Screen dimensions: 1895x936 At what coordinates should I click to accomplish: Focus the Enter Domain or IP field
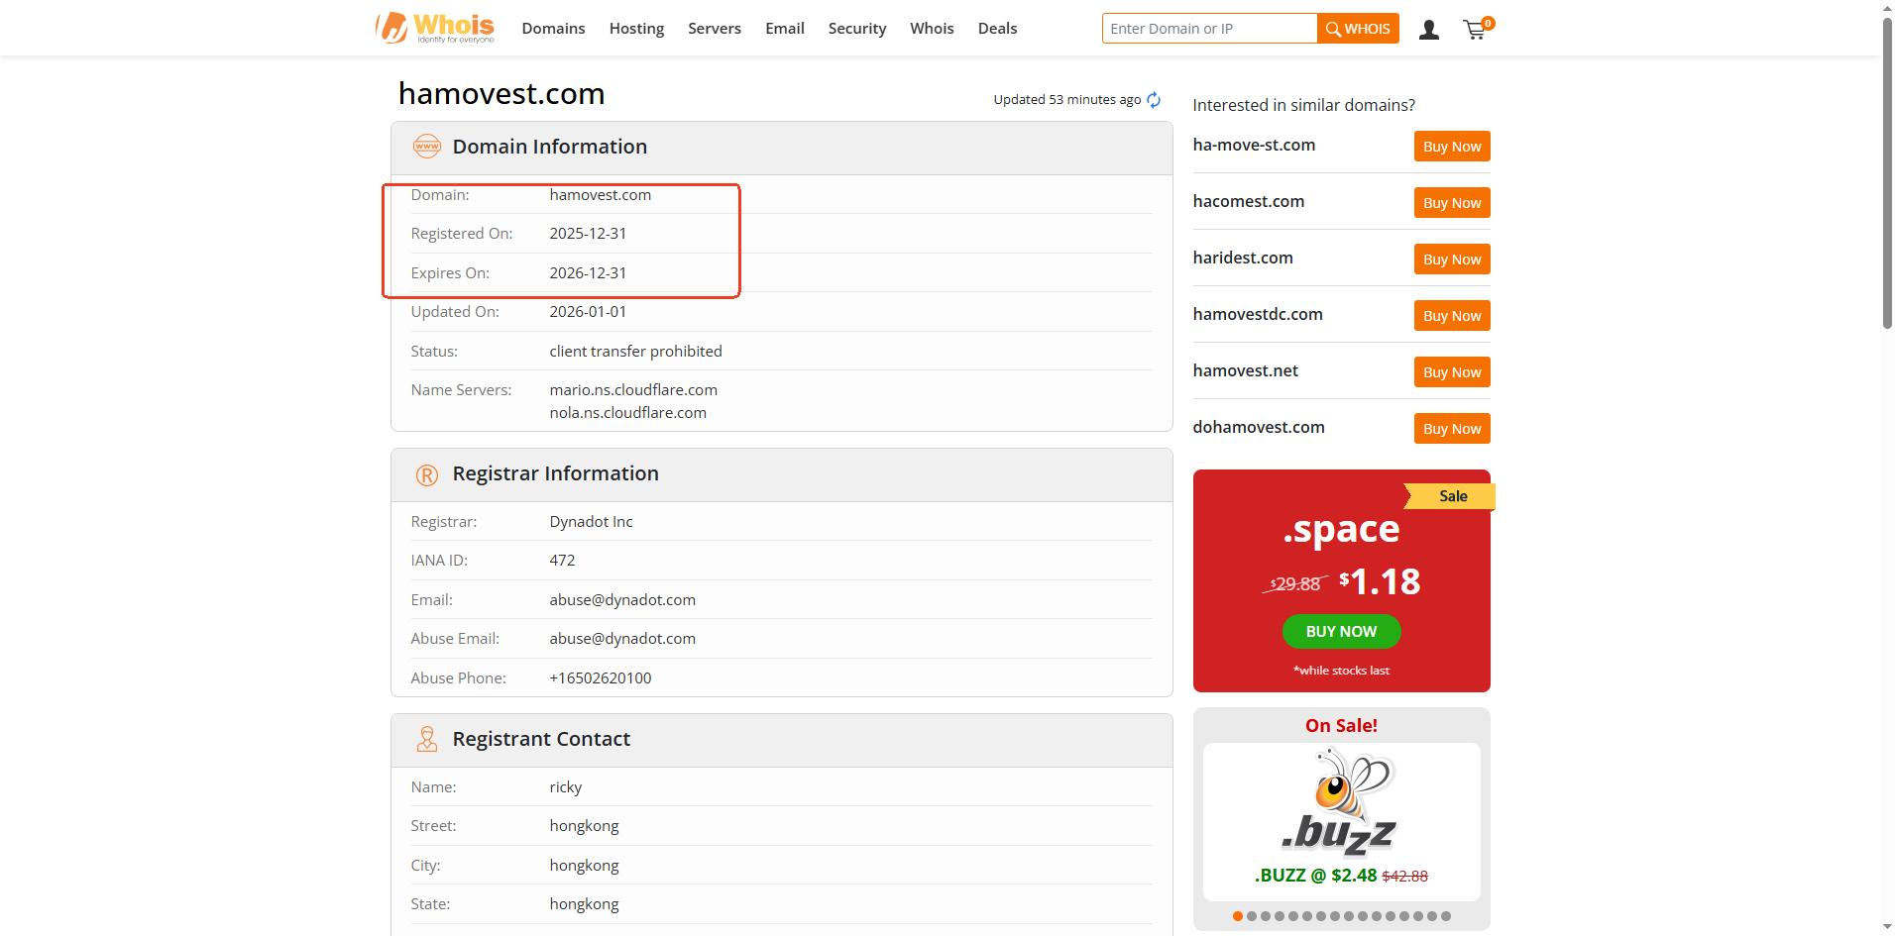(x=1209, y=29)
